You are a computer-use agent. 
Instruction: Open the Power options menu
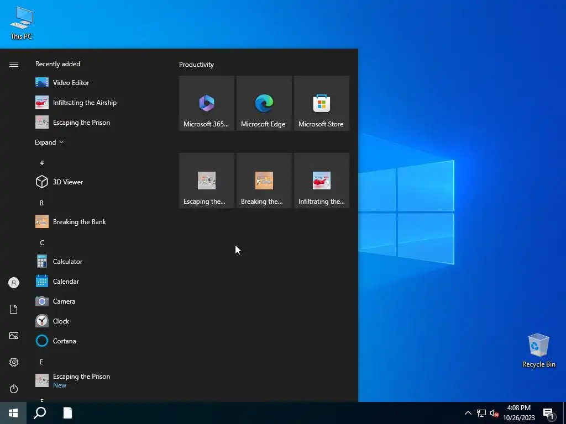tap(14, 389)
